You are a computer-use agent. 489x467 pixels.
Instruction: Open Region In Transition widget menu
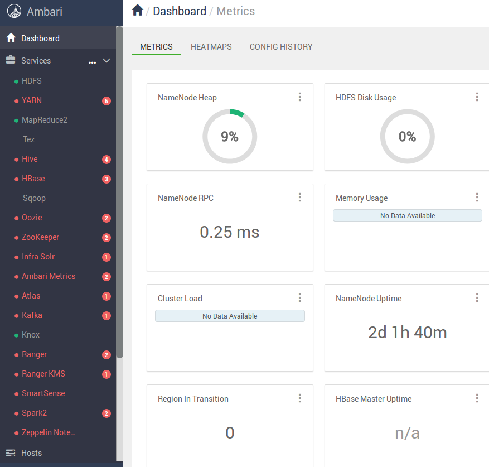(x=299, y=398)
